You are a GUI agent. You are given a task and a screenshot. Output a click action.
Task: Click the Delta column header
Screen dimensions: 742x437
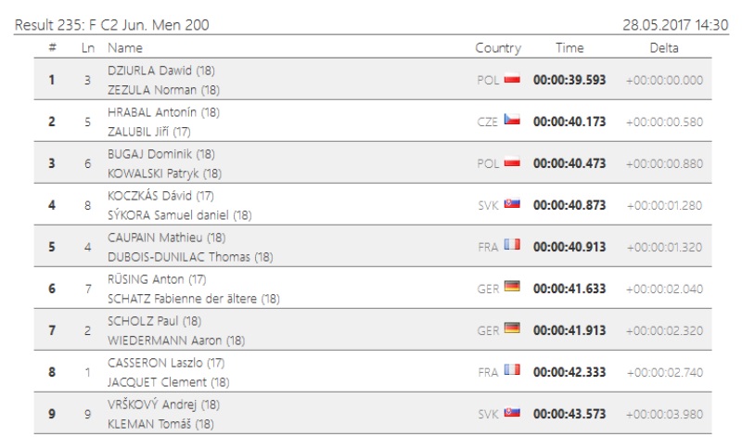pyautogui.click(x=664, y=47)
